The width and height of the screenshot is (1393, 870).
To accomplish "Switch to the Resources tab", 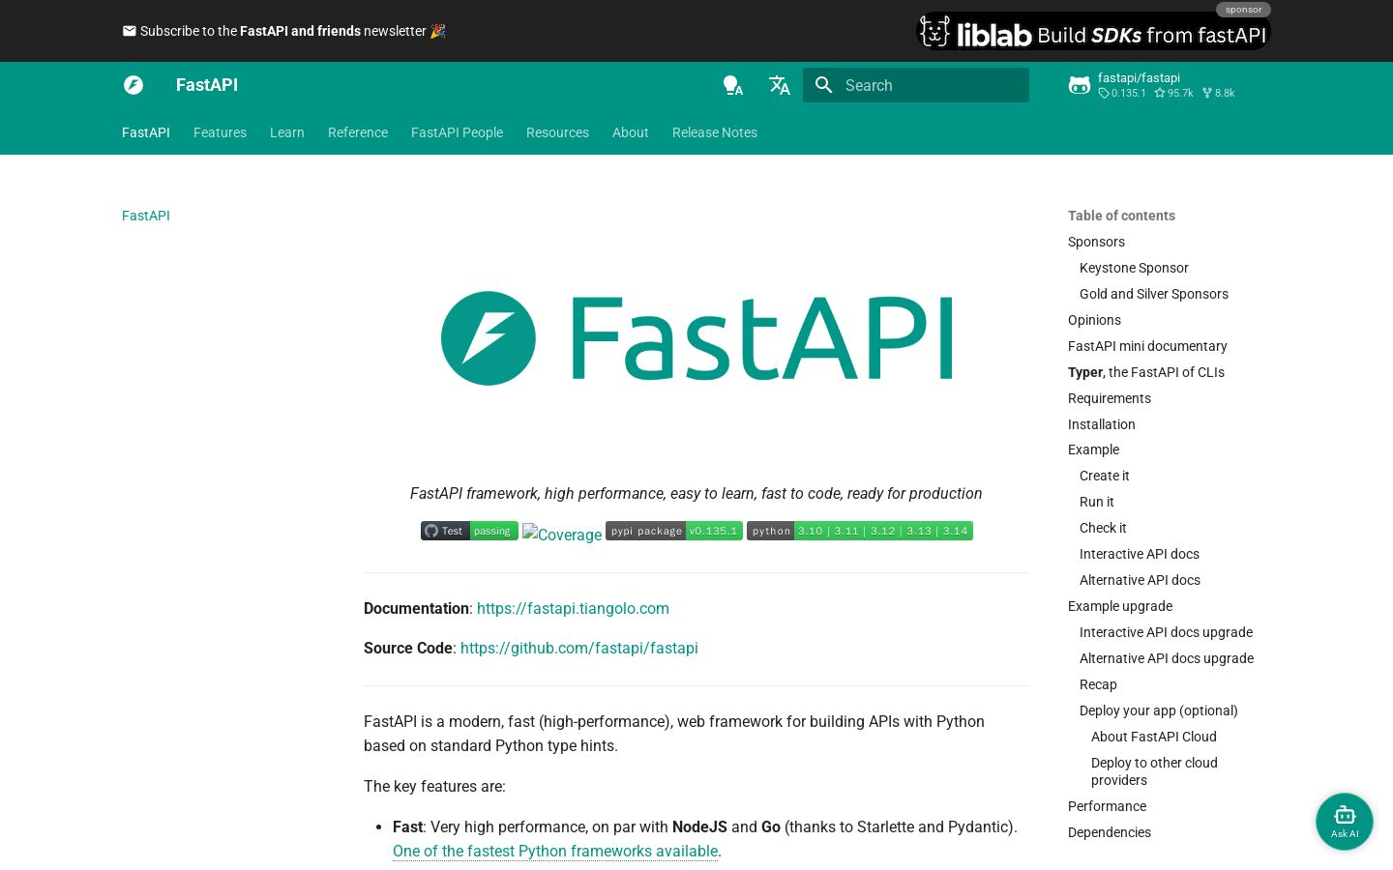I will pyautogui.click(x=557, y=132).
